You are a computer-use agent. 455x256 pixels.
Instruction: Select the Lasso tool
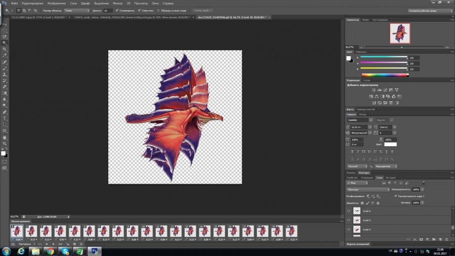[5, 37]
